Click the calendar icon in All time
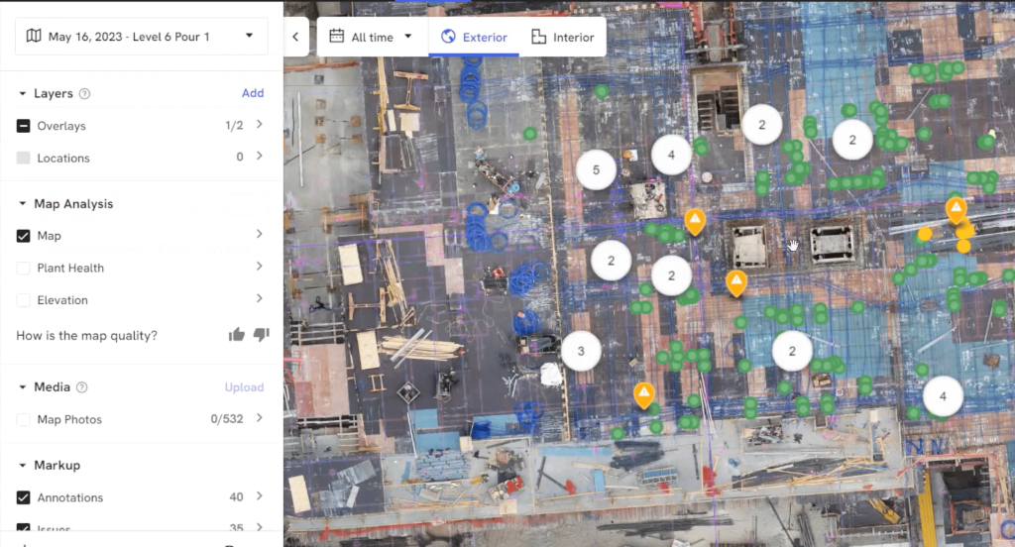Viewport: 1015px width, 547px height. tap(337, 37)
